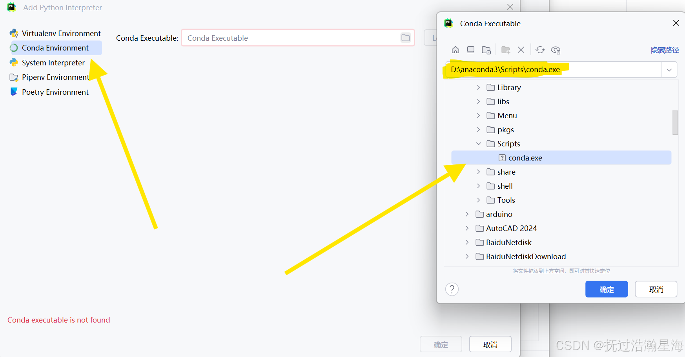This screenshot has width=685, height=357.
Task: Click the 确定 button in Conda Executable dialog
Action: pyautogui.click(x=606, y=289)
